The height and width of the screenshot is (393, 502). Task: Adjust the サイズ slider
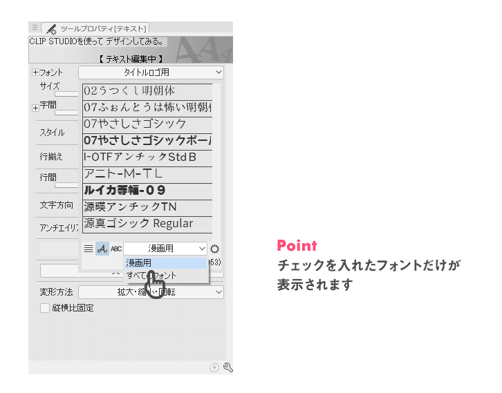click(x=66, y=94)
